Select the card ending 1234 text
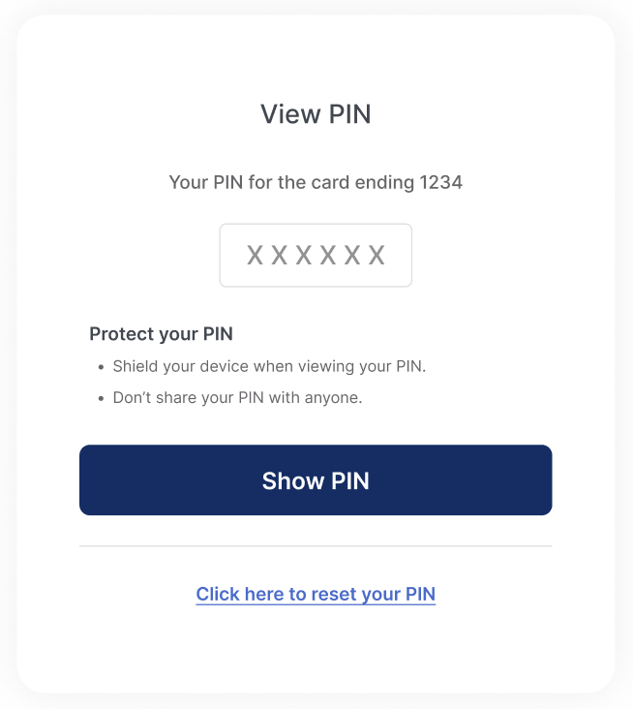 (316, 182)
